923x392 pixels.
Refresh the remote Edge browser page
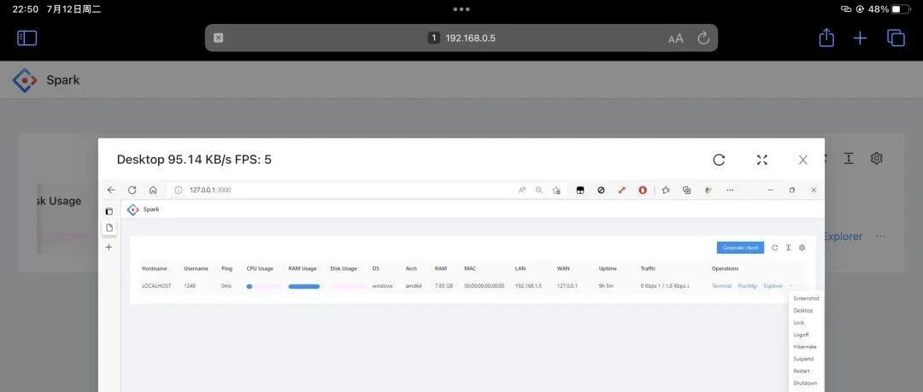click(132, 190)
